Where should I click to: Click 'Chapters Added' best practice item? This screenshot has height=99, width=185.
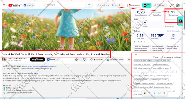(171, 48)
